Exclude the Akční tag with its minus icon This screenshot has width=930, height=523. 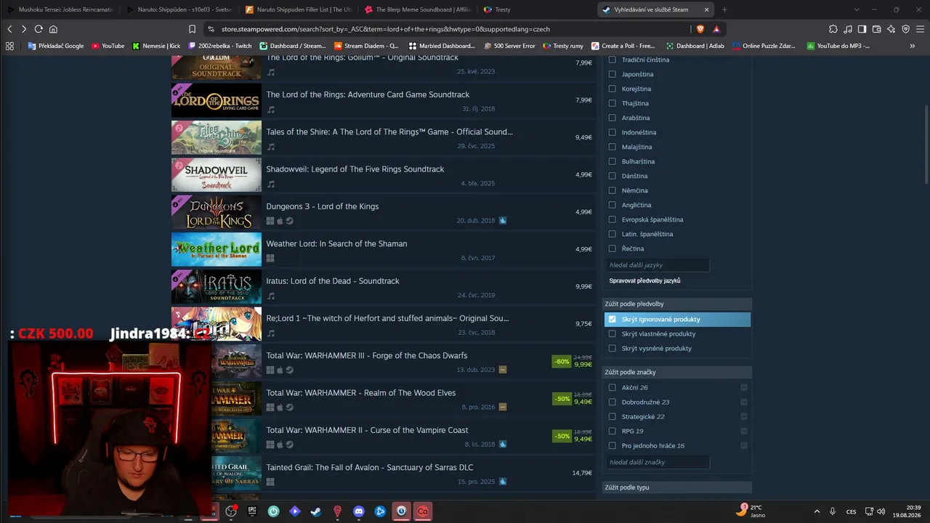(744, 387)
